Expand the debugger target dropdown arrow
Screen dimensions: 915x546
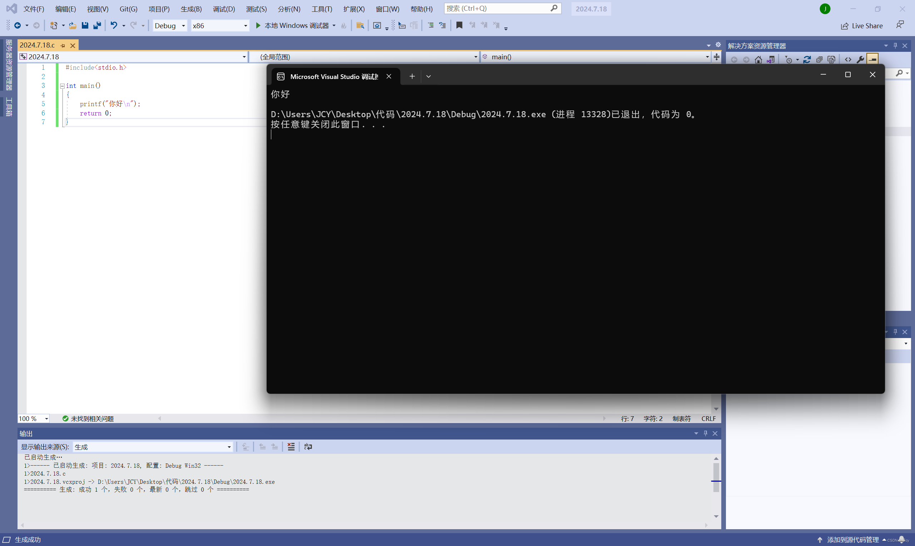point(334,25)
